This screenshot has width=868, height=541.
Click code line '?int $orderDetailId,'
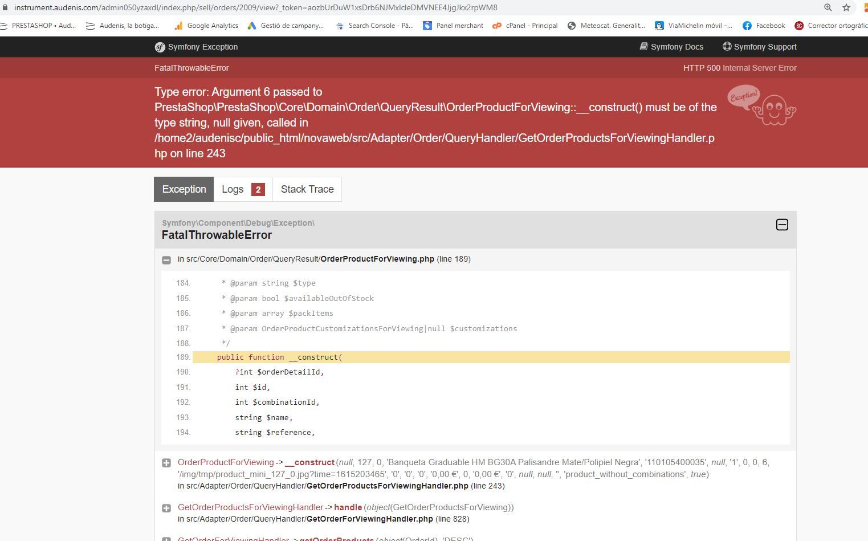click(x=279, y=372)
